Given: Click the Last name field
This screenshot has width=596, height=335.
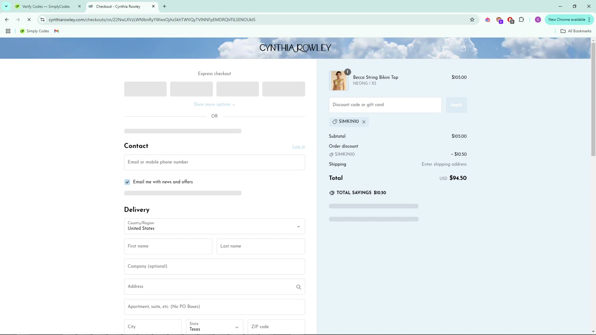Looking at the screenshot, I should (261, 246).
